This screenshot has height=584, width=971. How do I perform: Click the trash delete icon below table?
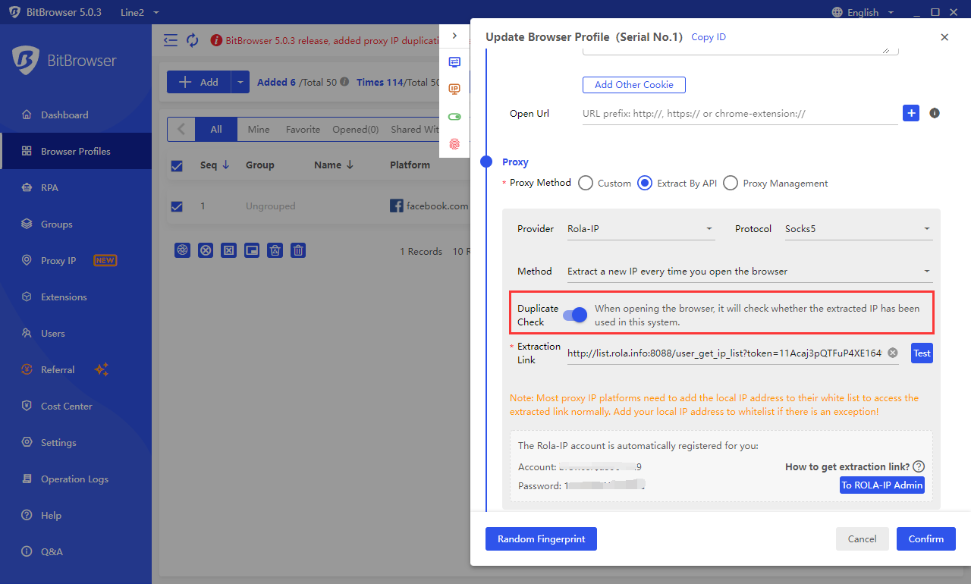click(298, 250)
